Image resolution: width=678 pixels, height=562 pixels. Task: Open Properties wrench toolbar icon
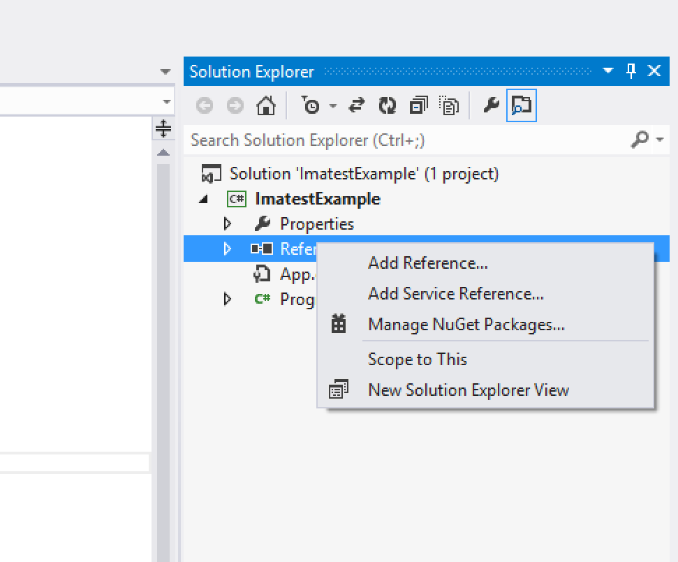coord(491,105)
